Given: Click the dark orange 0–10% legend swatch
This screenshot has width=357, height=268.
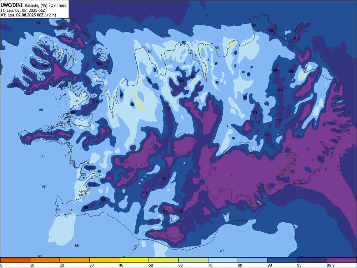Looking at the screenshot, I should coord(15,260).
